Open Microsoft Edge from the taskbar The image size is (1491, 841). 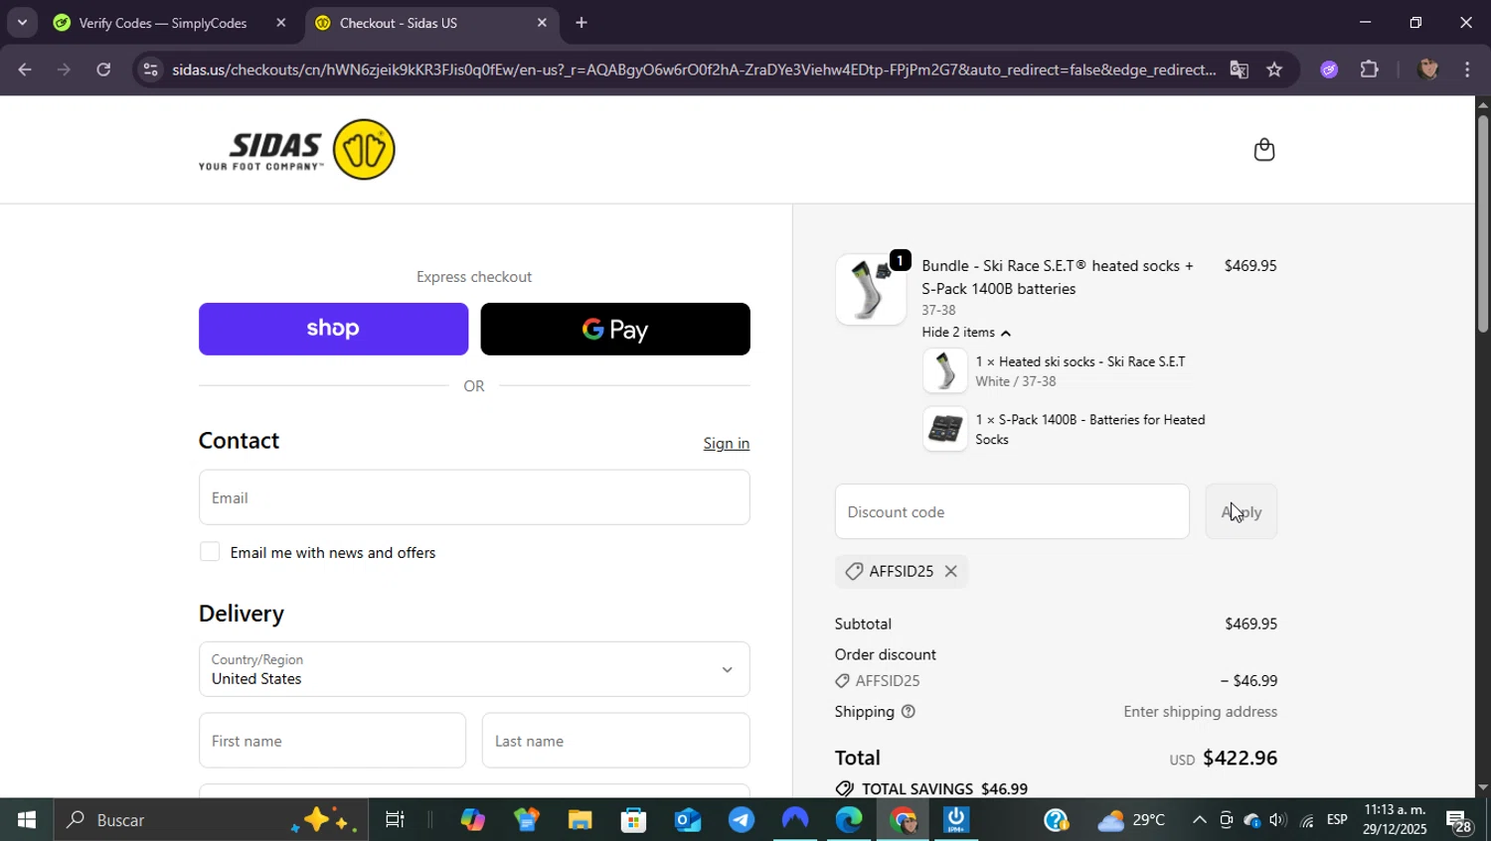click(848, 820)
